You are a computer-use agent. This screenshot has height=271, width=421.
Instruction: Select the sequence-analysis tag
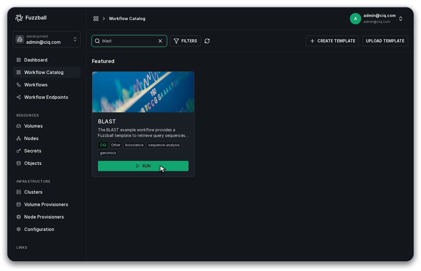(164, 145)
